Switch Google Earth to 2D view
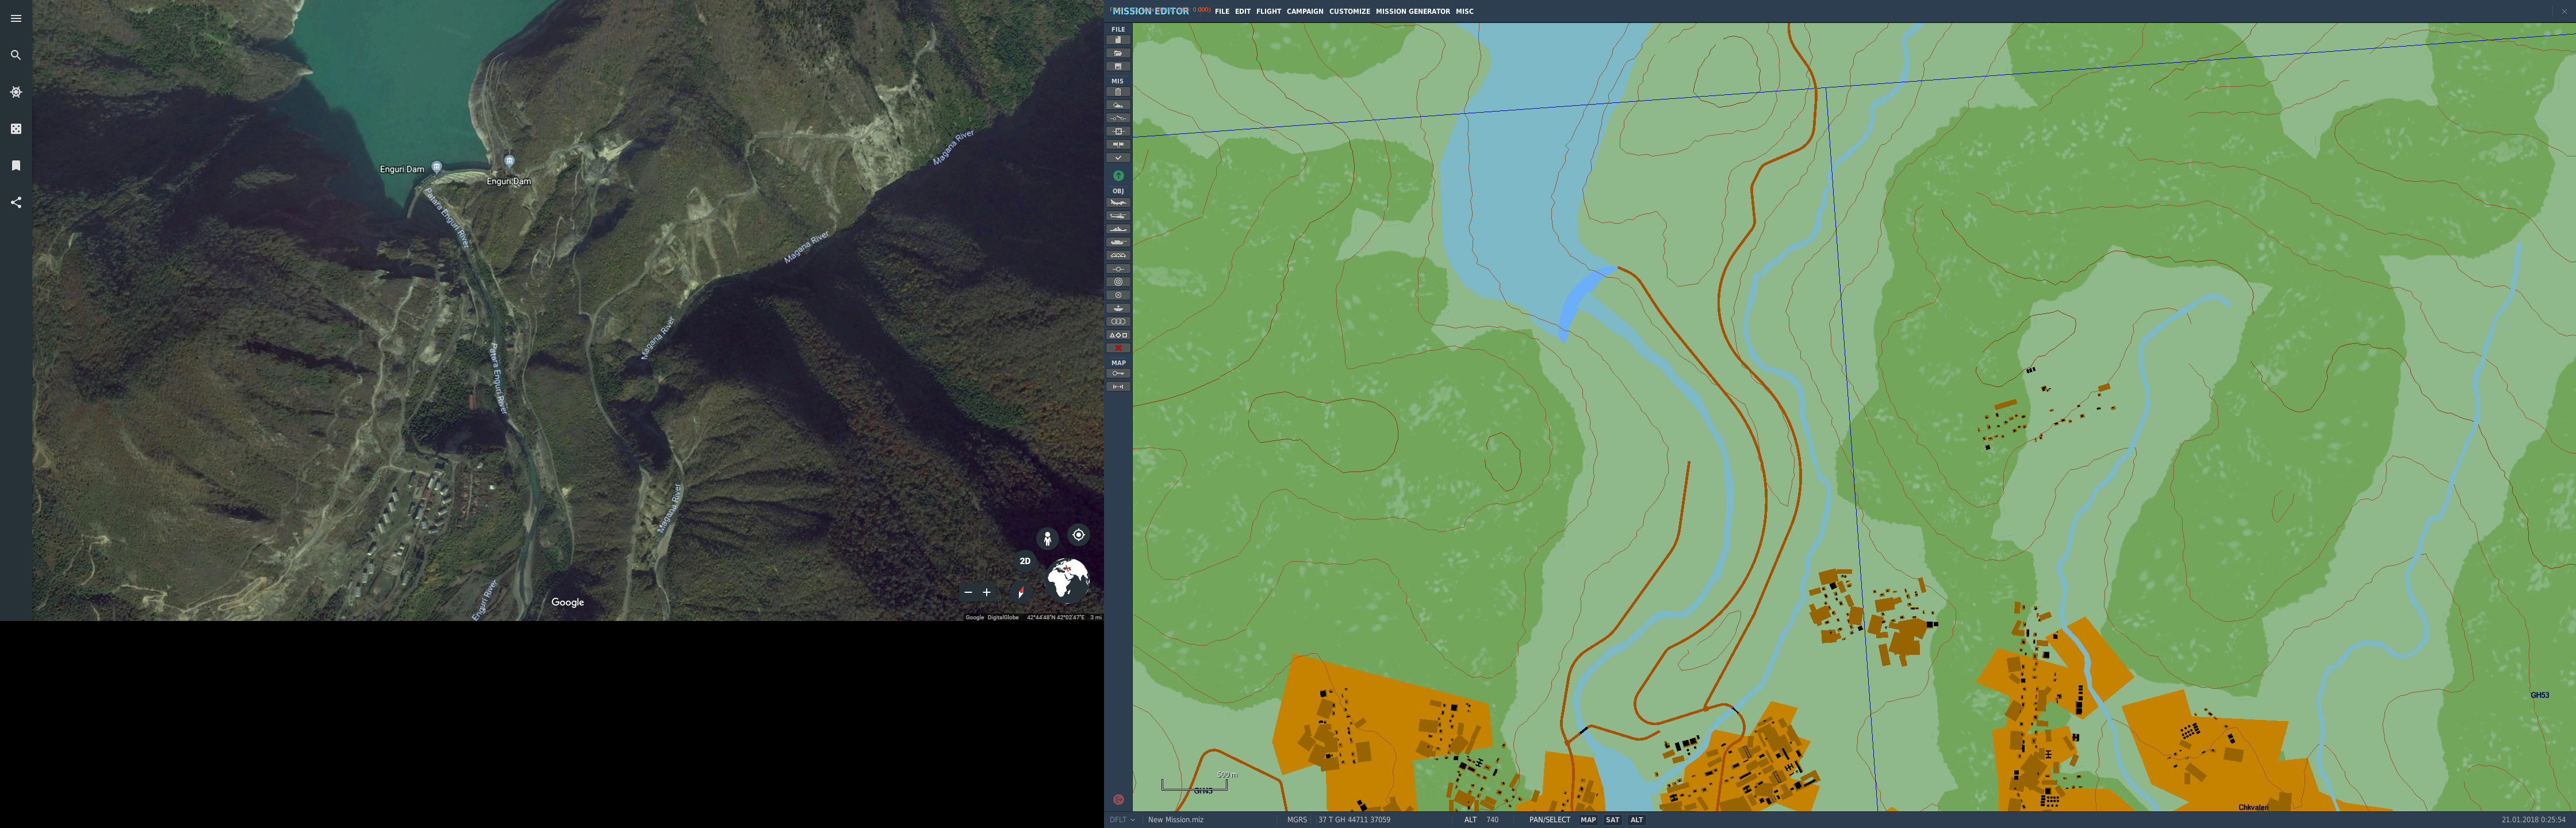The width and height of the screenshot is (2576, 828). point(1025,561)
